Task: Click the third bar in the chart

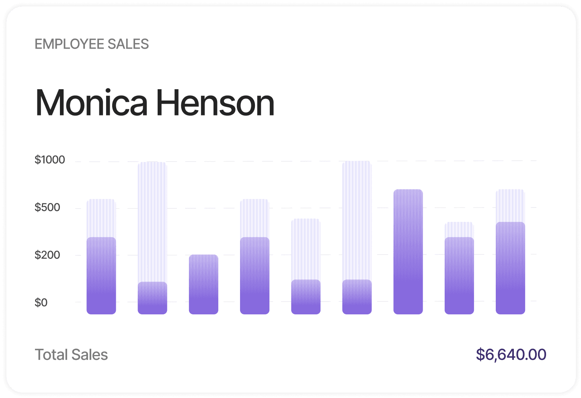Action: click(x=203, y=284)
